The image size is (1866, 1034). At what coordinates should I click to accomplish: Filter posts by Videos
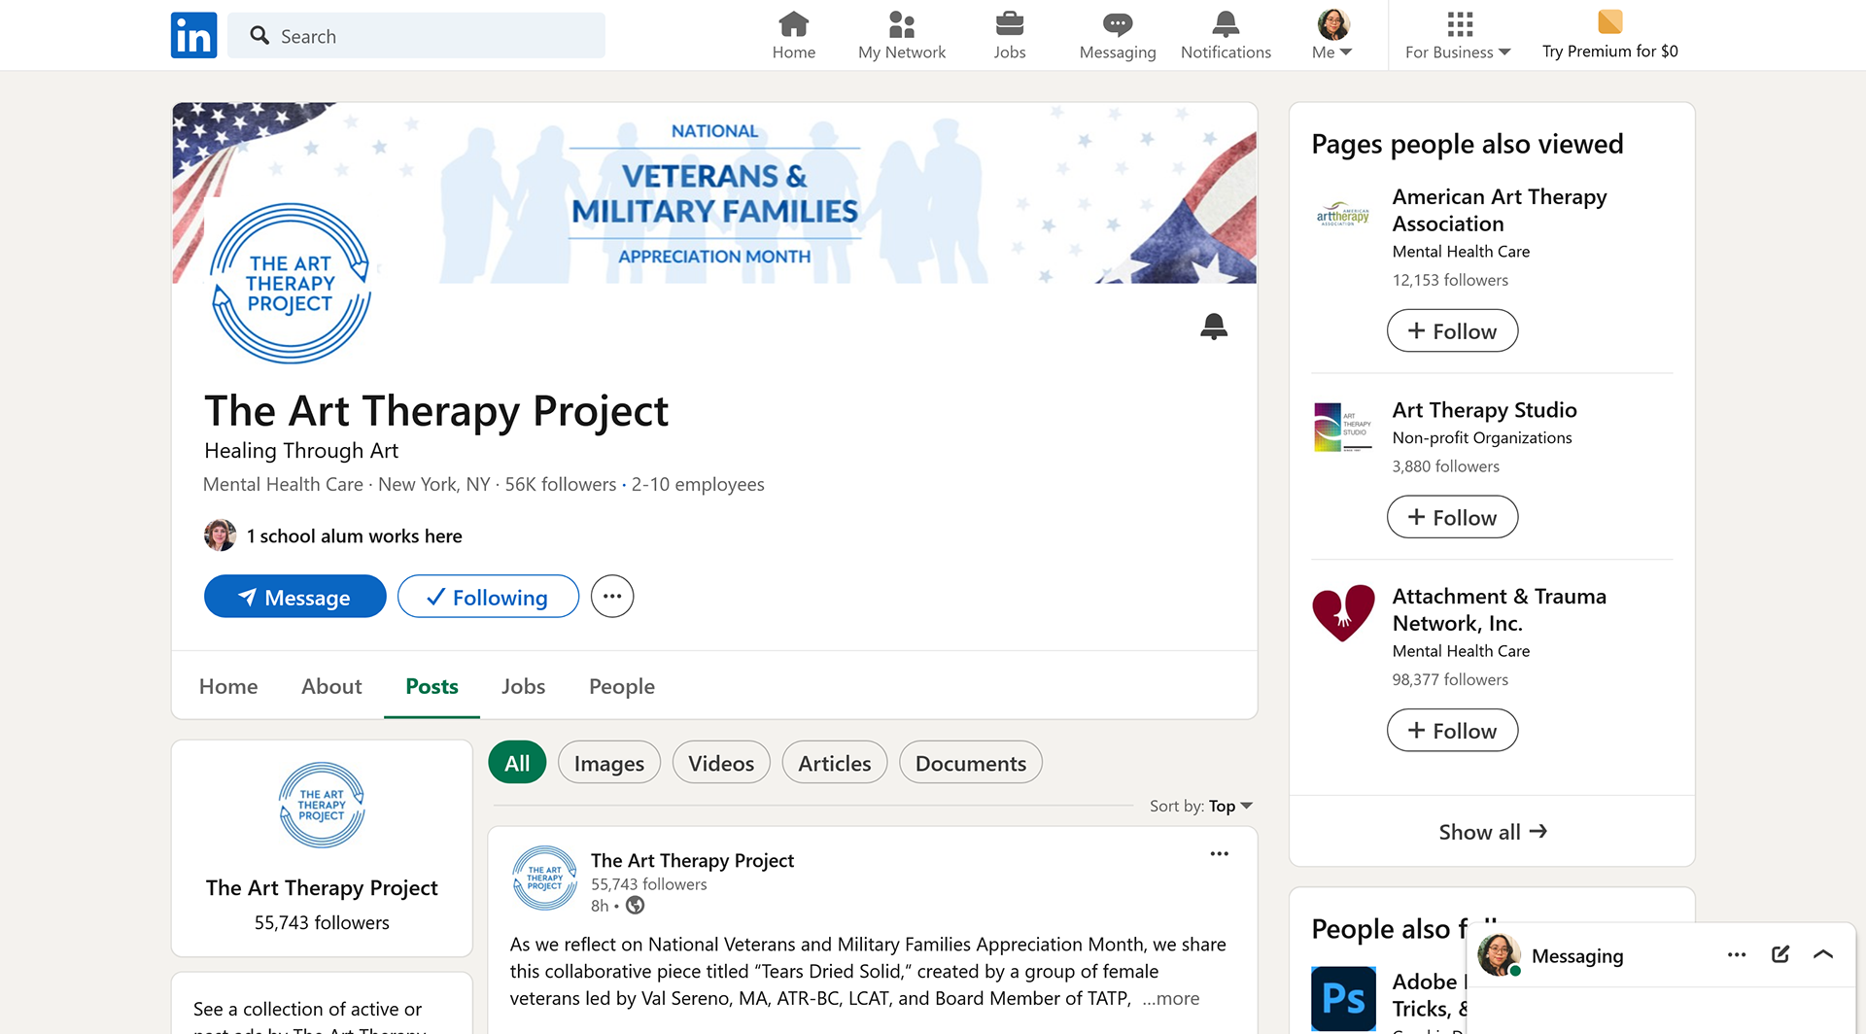721,763
